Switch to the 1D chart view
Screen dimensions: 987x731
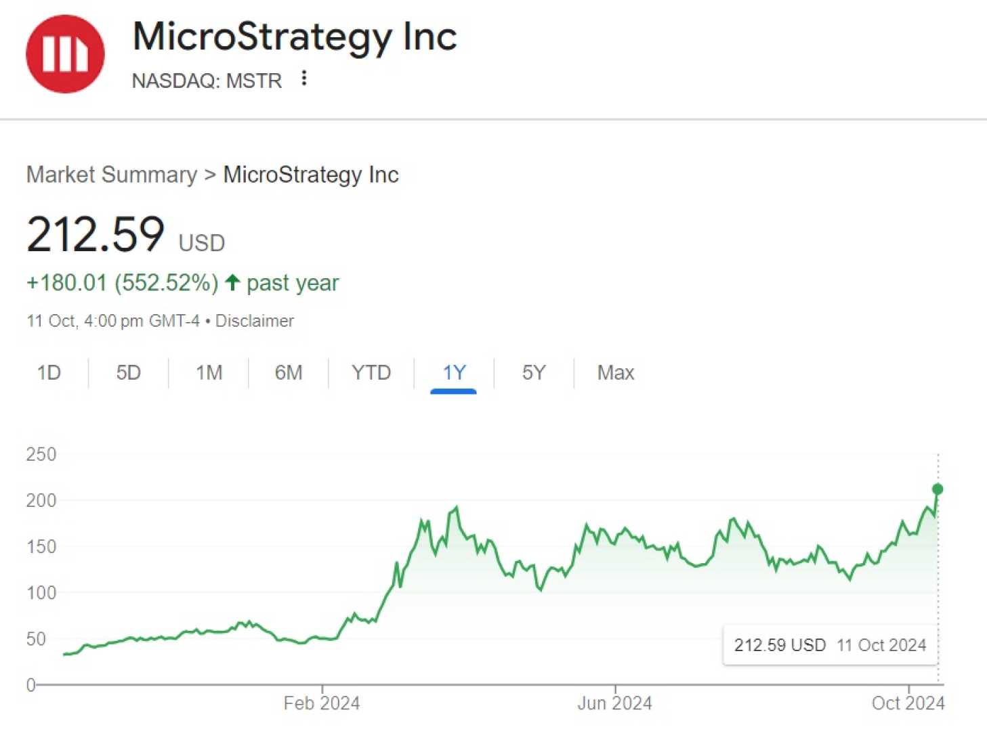coord(47,373)
